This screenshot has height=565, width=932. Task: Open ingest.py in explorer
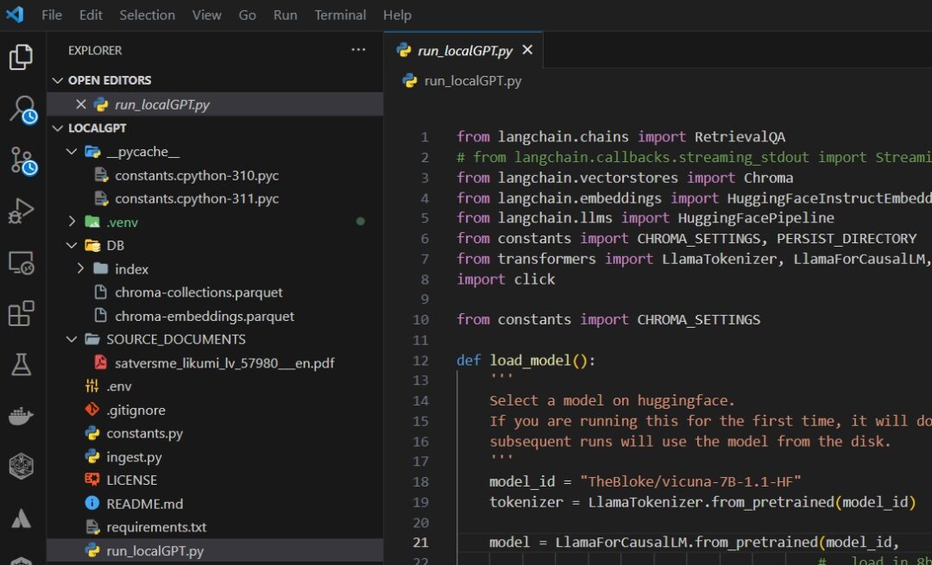134,457
